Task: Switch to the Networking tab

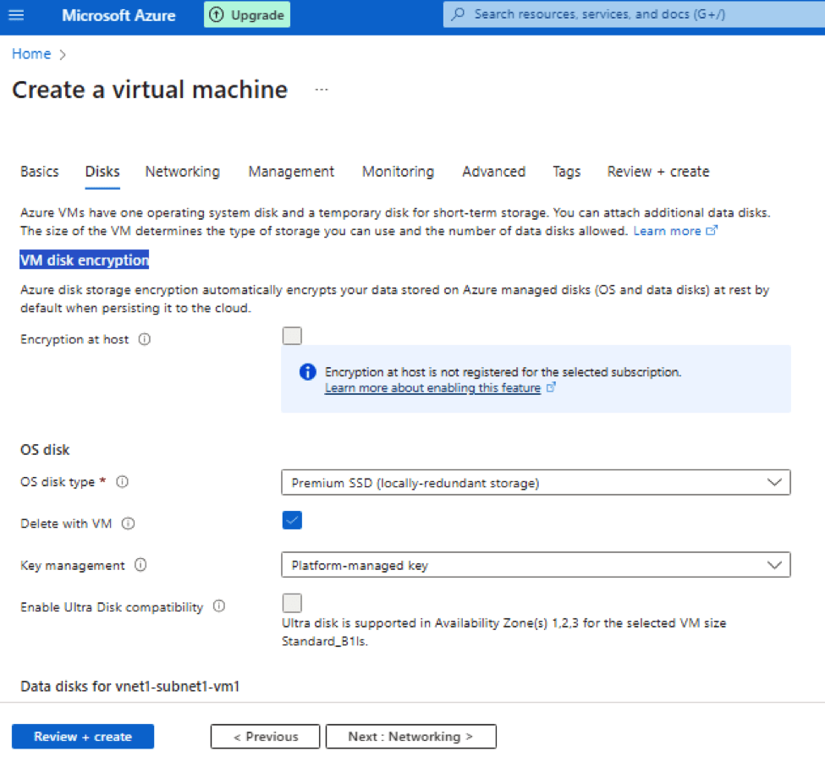Action: 182,172
